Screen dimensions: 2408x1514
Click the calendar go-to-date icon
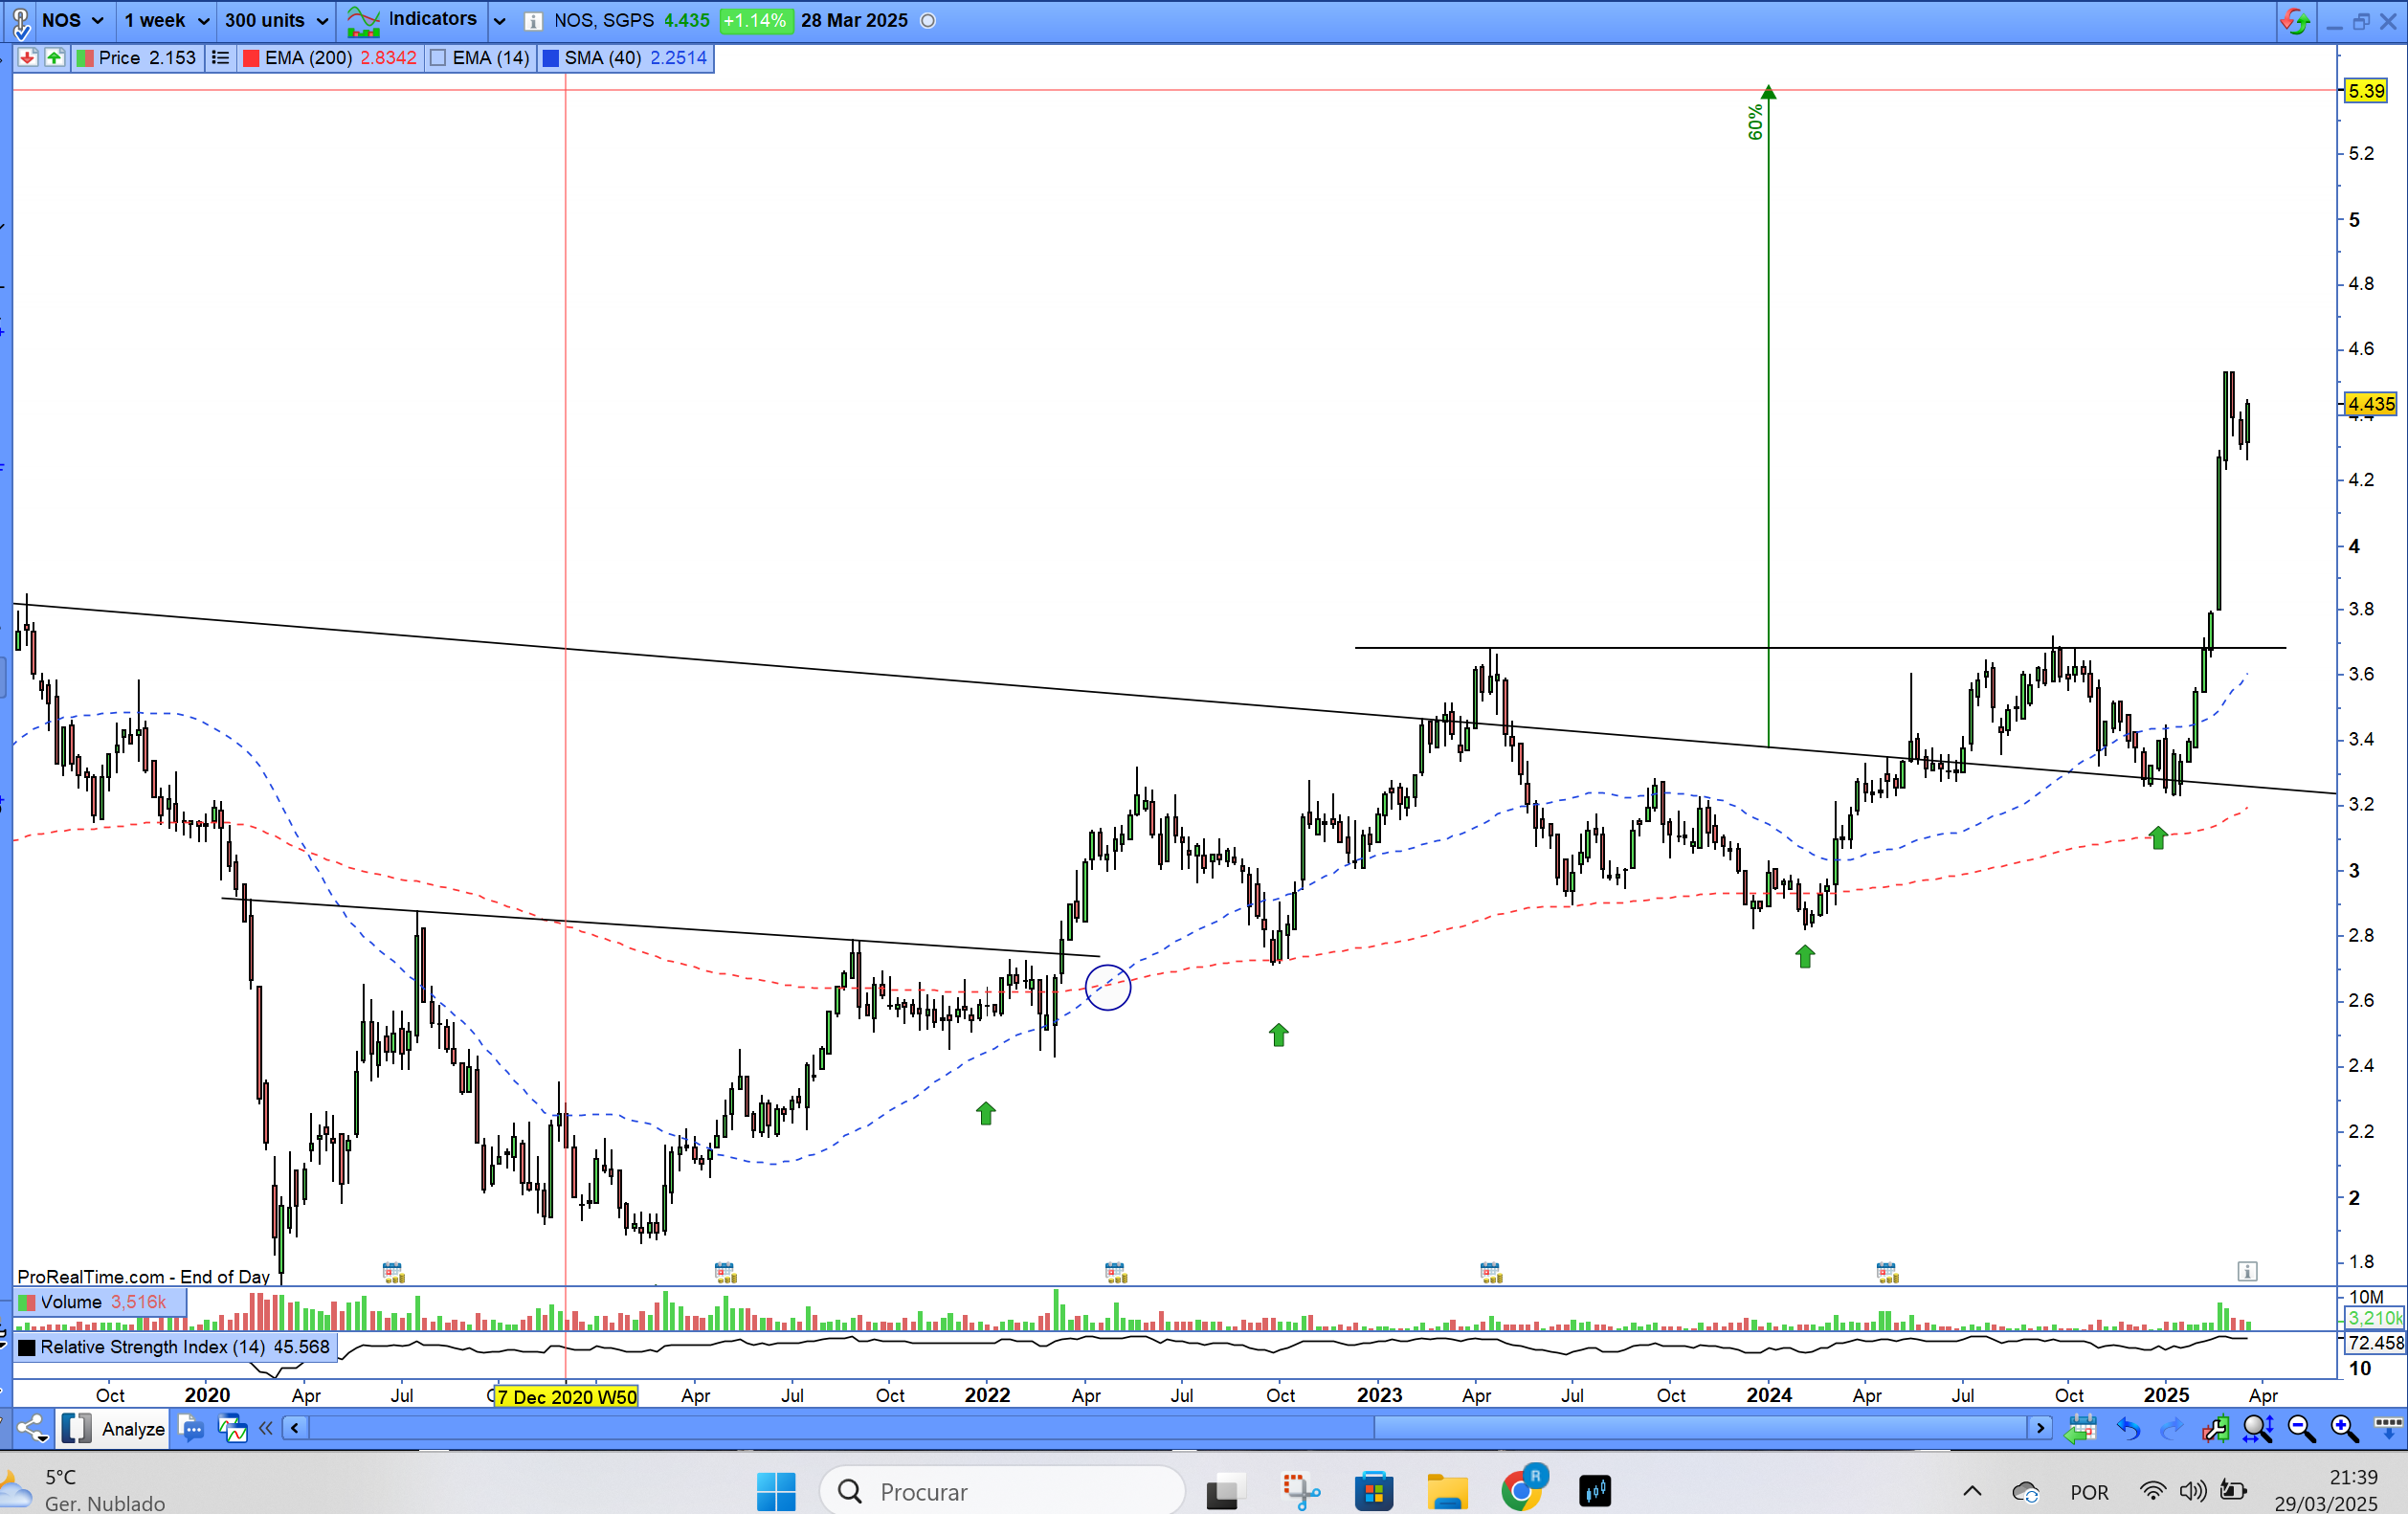[x=2079, y=1428]
